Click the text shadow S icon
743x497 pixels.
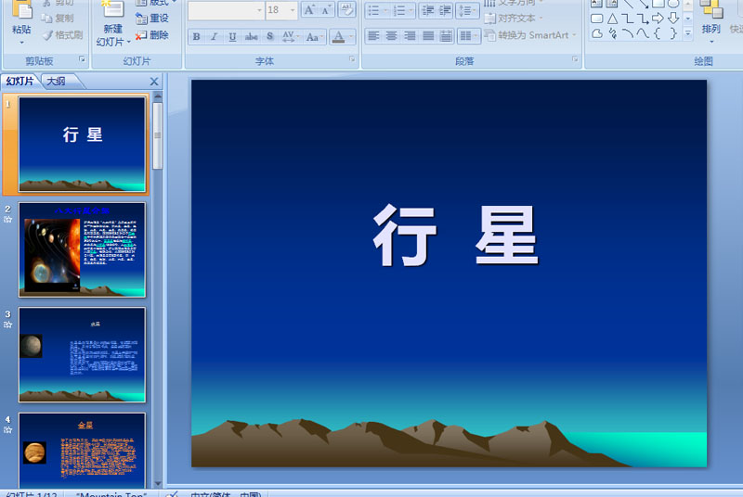(x=269, y=37)
